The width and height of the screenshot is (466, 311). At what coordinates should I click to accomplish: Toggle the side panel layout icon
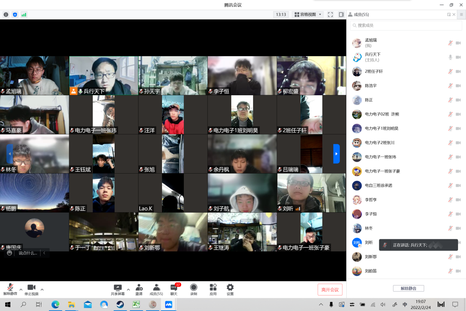pyautogui.click(x=341, y=14)
